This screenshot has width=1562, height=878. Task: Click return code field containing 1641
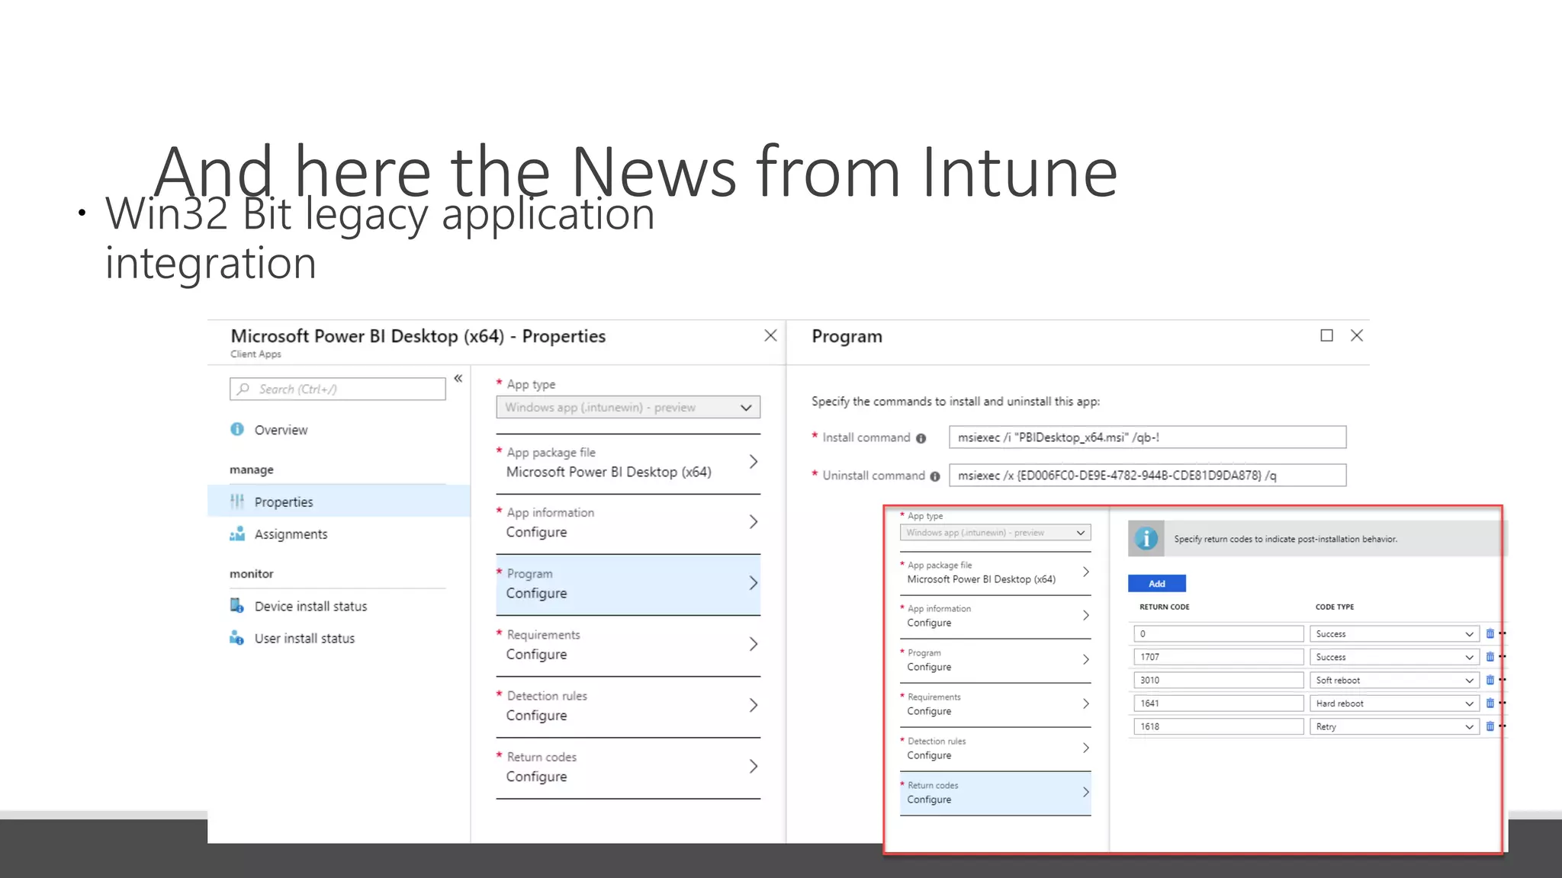pyautogui.click(x=1219, y=703)
